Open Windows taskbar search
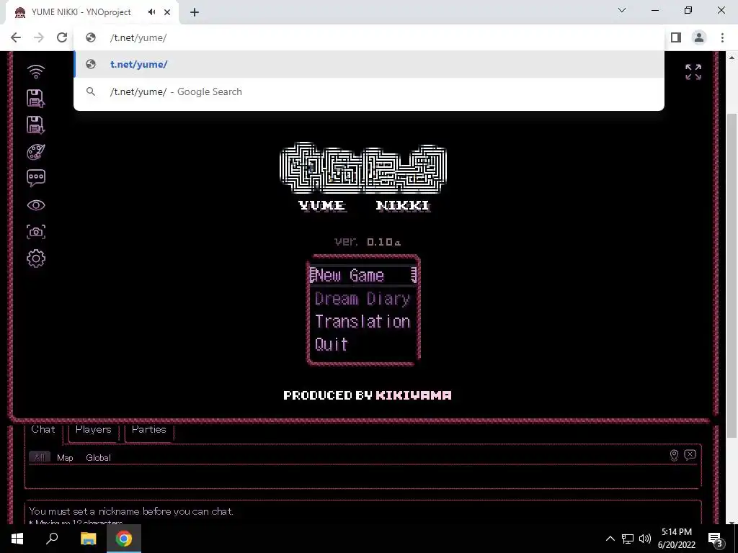Image resolution: width=738 pixels, height=553 pixels. click(x=52, y=539)
